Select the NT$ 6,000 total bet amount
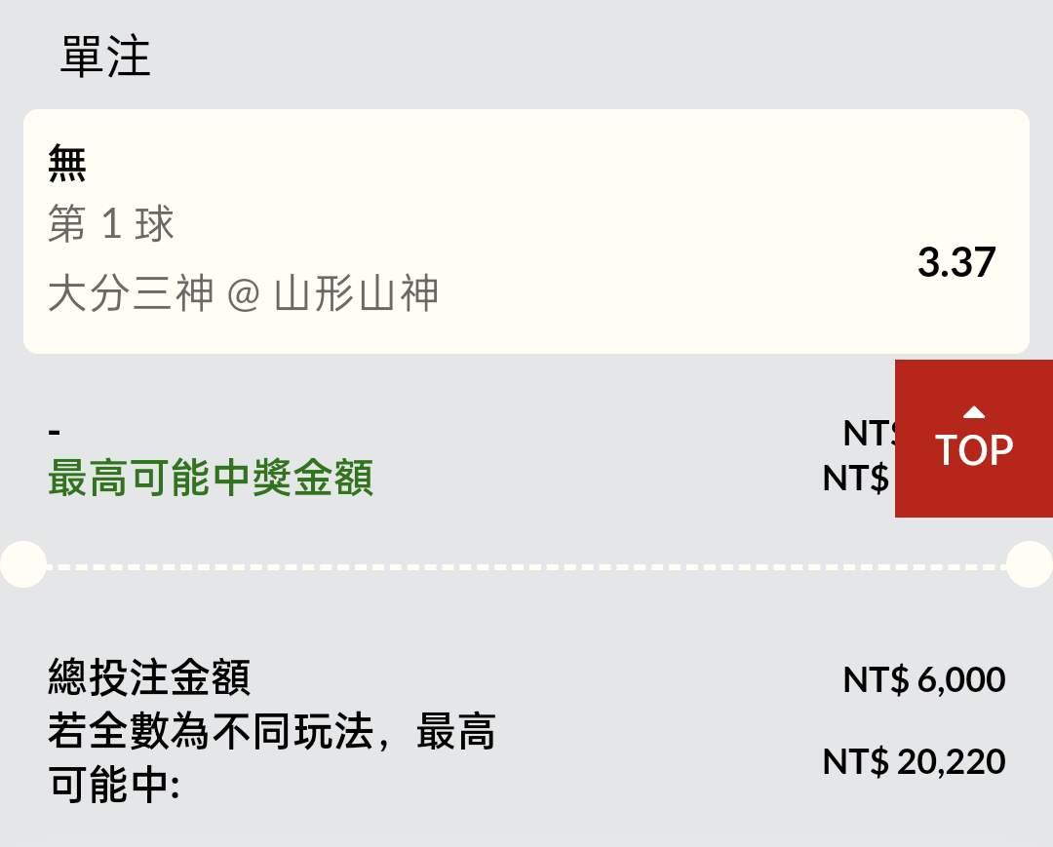Screen dimensions: 1053x847 pyautogui.click(x=923, y=679)
